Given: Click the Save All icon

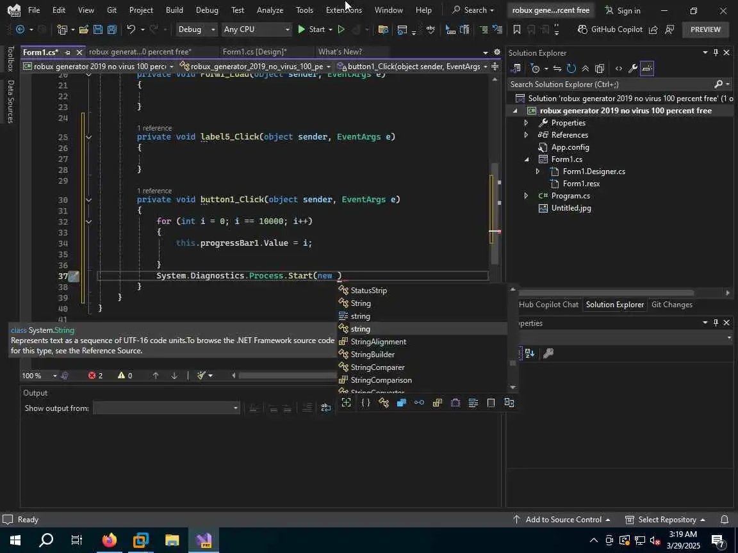Looking at the screenshot, I should 112,29.
